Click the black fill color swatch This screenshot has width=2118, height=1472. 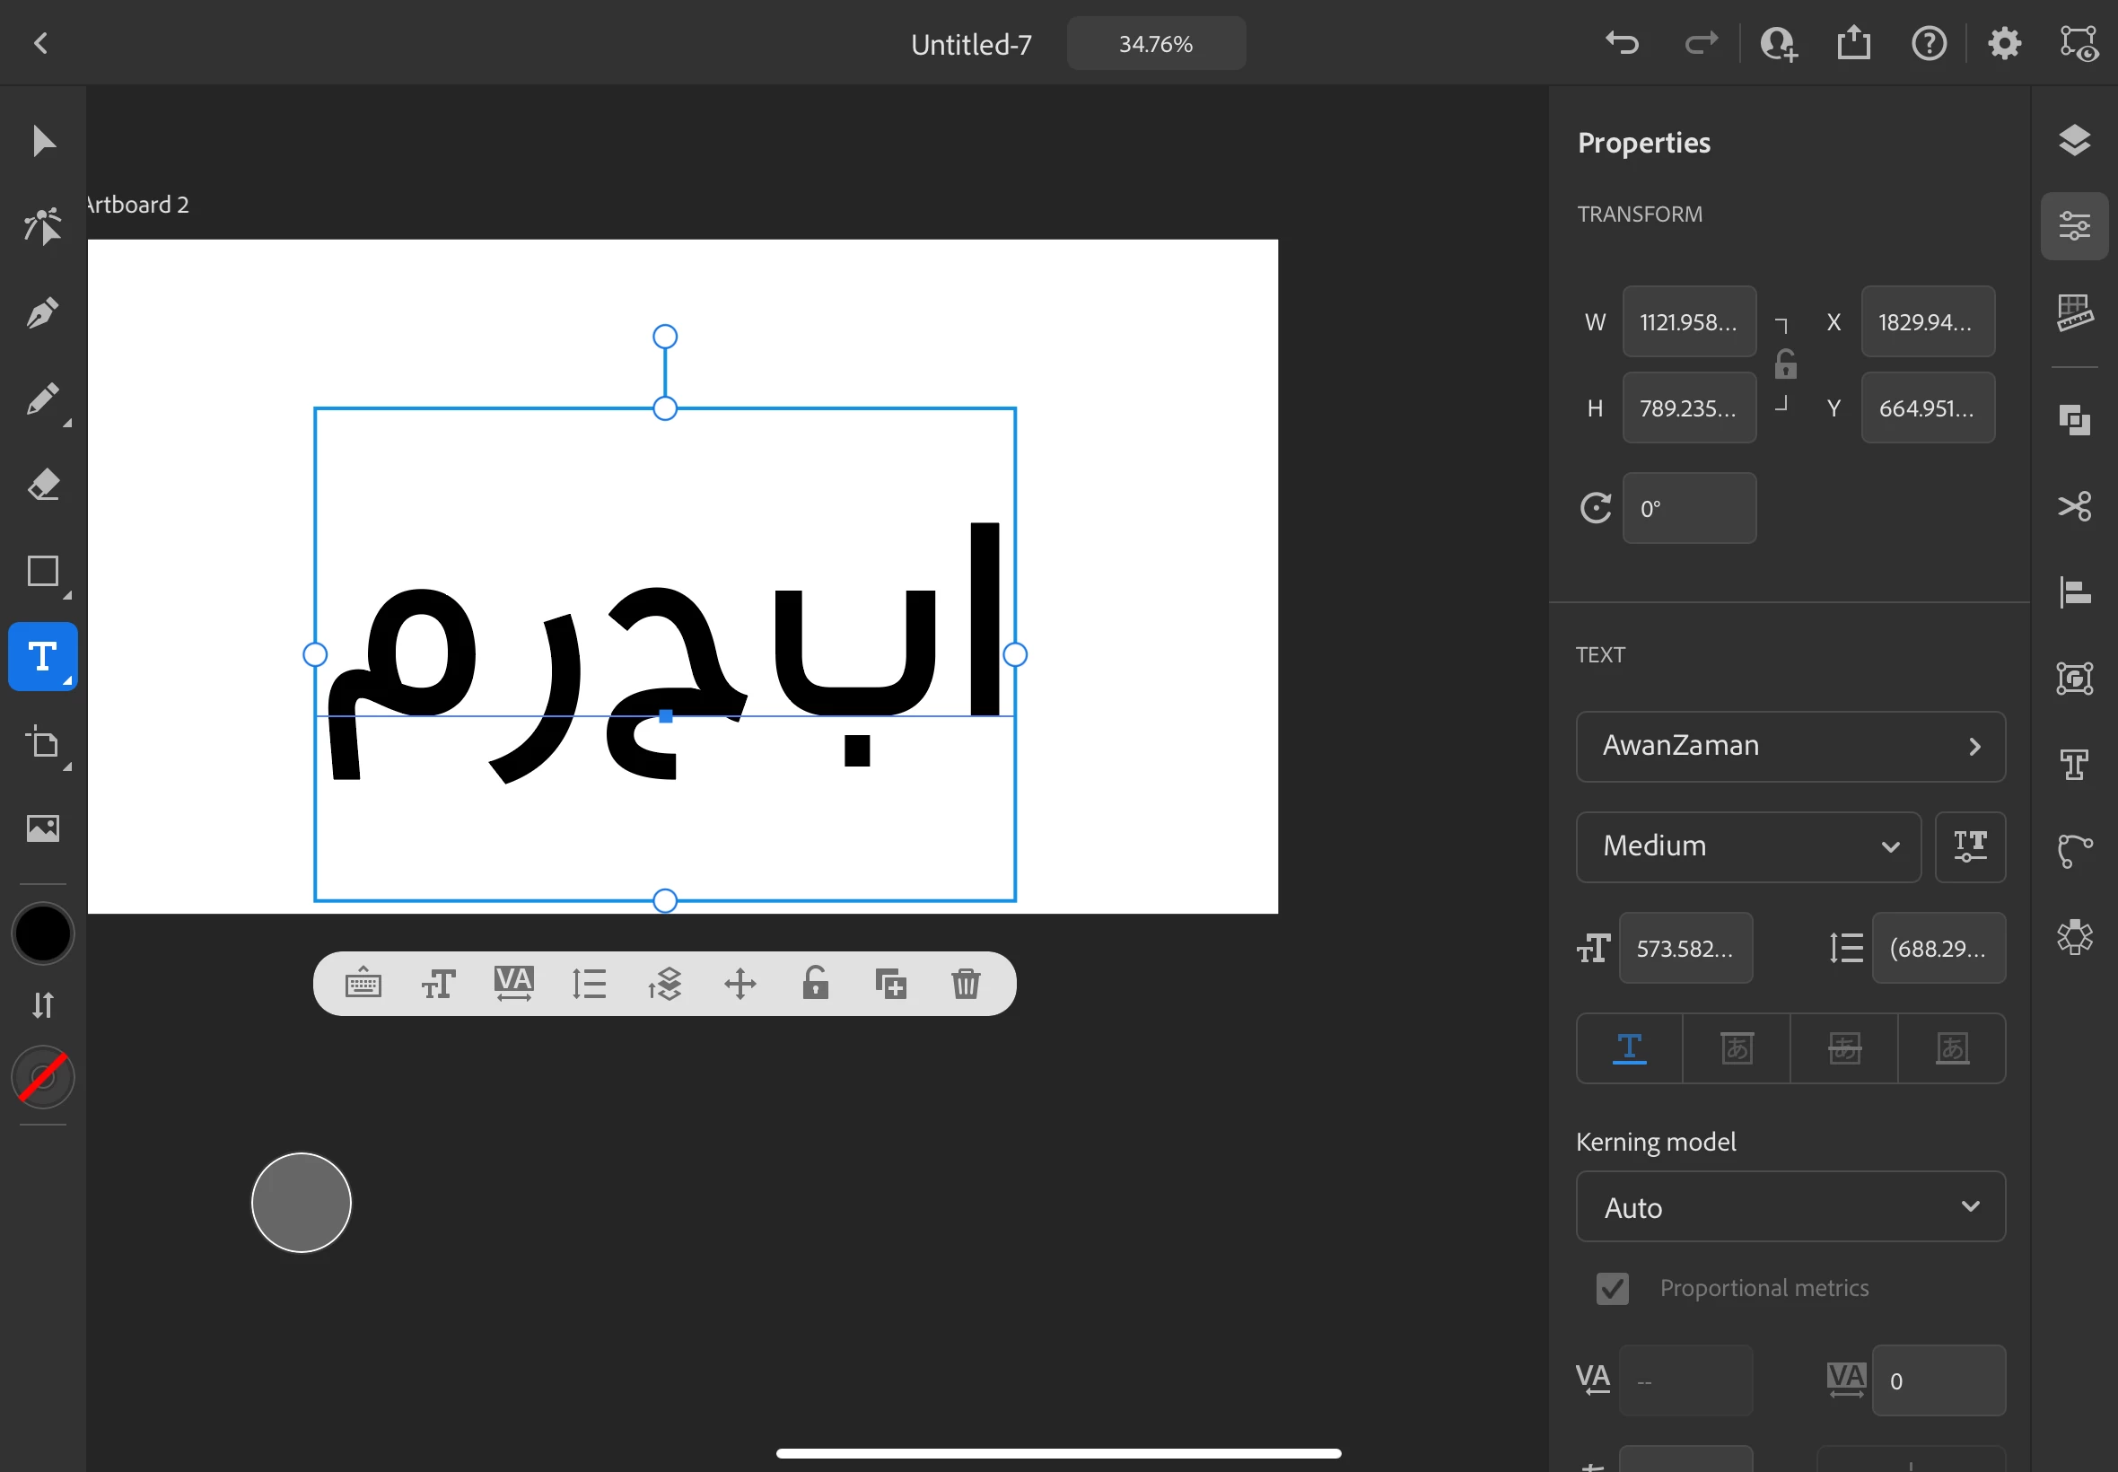42,933
